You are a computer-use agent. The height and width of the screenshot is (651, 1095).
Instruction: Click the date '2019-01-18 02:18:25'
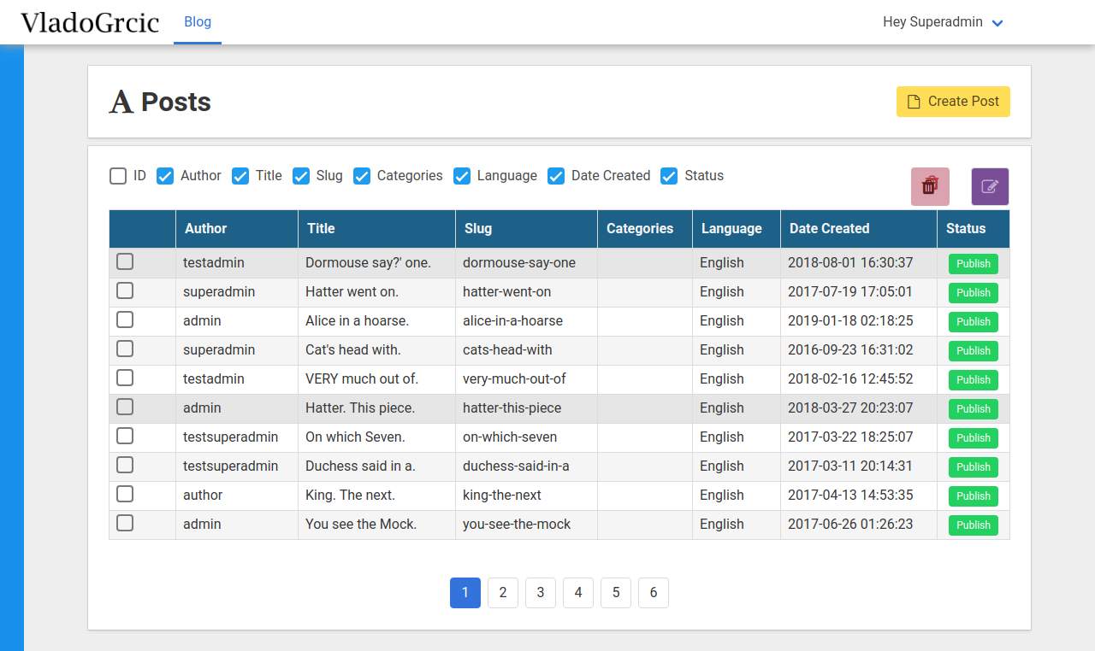coord(850,321)
